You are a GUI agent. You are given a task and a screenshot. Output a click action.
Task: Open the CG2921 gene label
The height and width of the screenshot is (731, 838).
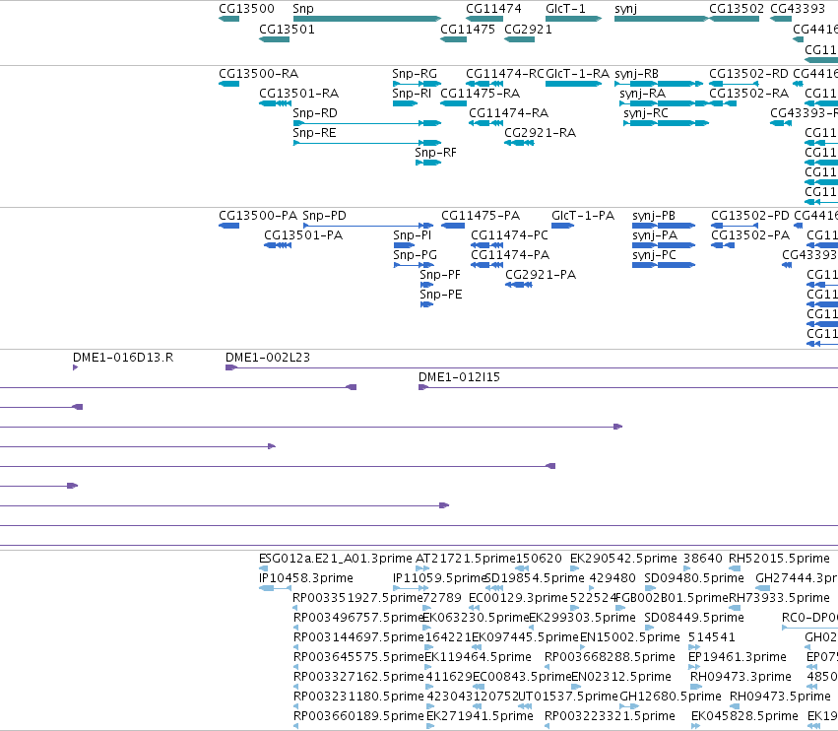[x=528, y=29]
